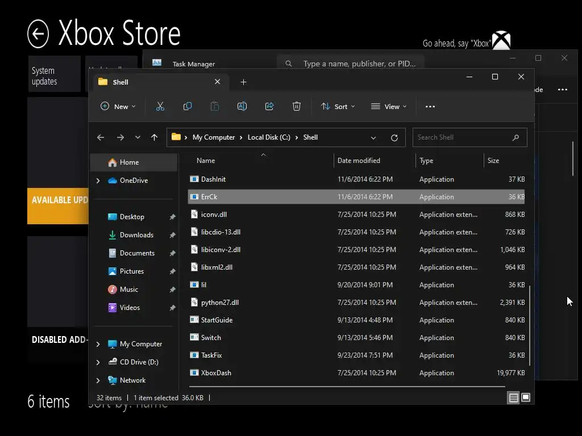Open Pictures in the navigation pane
Image resolution: width=582 pixels, height=436 pixels.
(131, 271)
